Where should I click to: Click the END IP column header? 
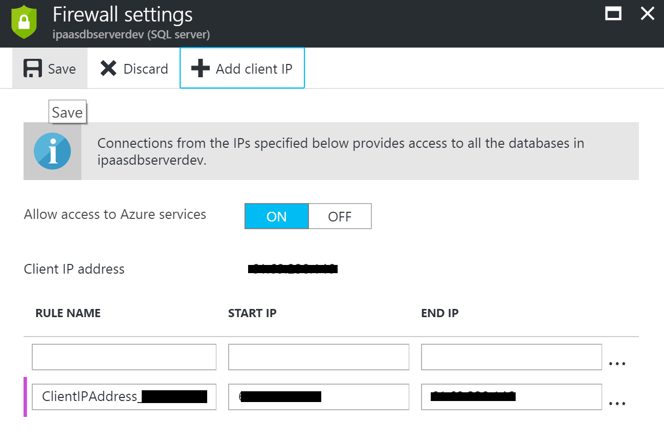click(440, 314)
